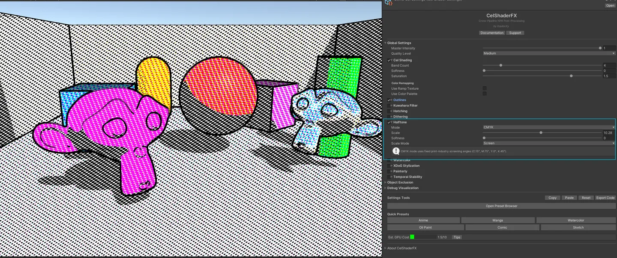Disable the Halftone effect checkbox
Screen dimensions: 617x258
click(389, 122)
